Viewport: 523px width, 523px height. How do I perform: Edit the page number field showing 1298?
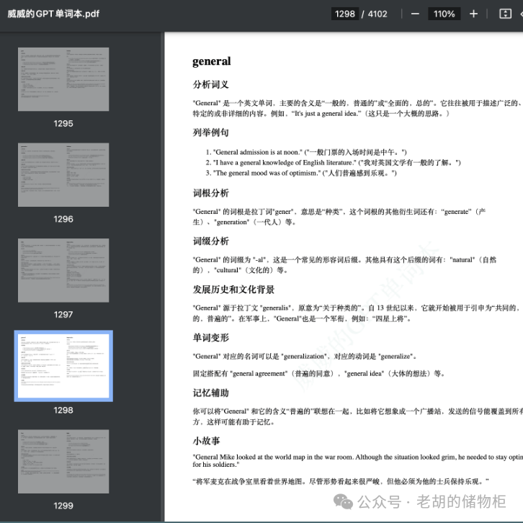(345, 14)
